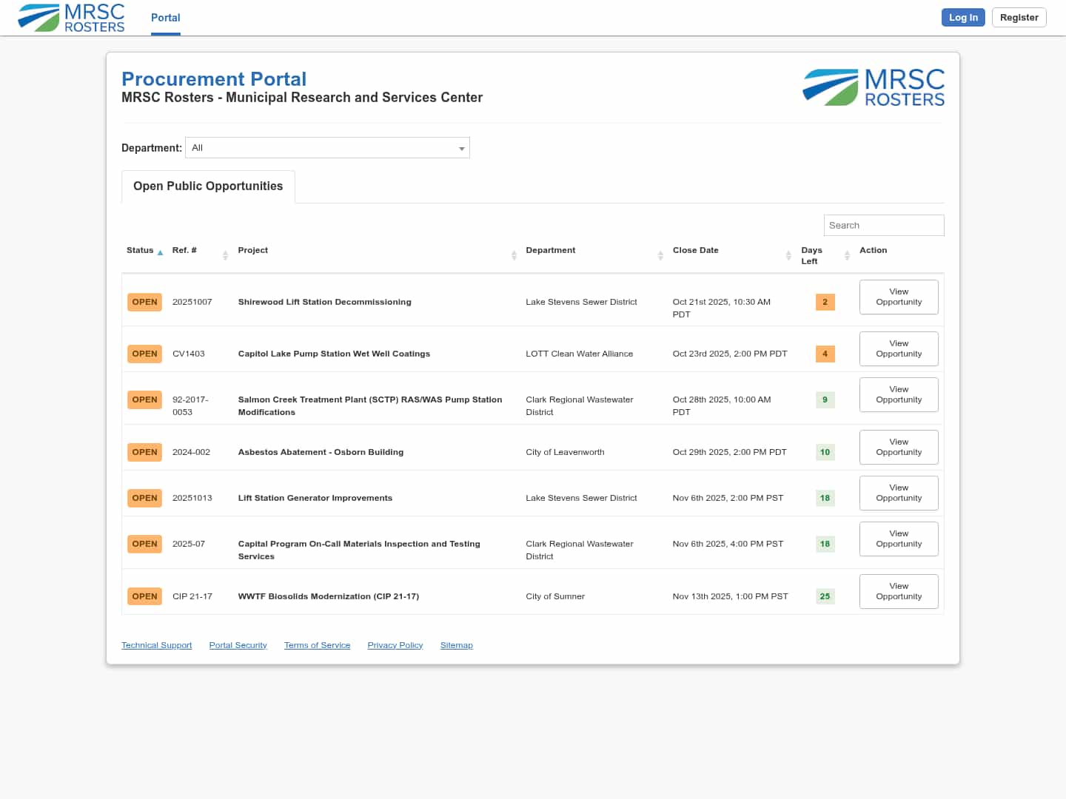Click into the Search field
This screenshot has width=1066, height=799.
(883, 226)
